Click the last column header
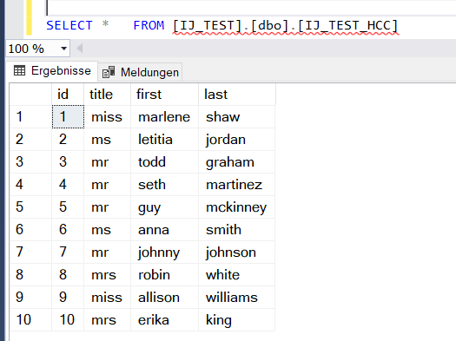This screenshot has width=456, height=341. point(237,95)
